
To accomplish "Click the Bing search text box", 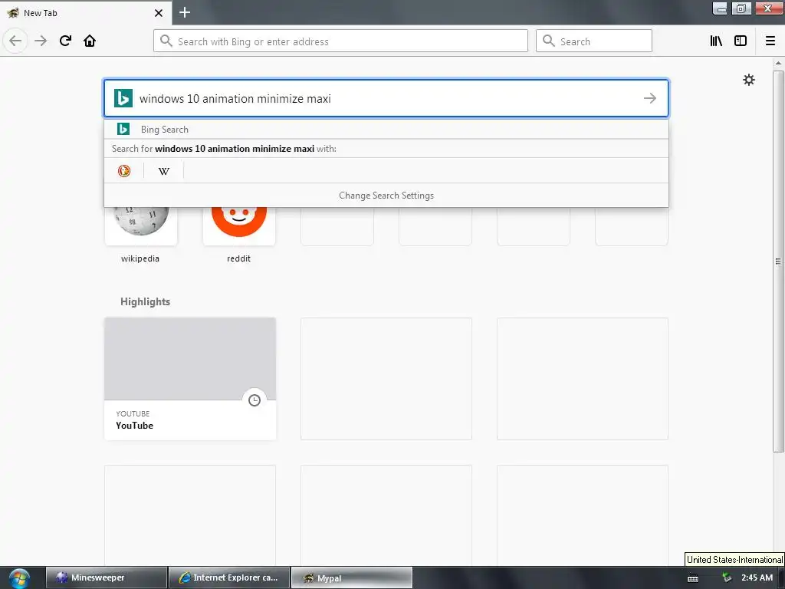I will click(x=386, y=98).
